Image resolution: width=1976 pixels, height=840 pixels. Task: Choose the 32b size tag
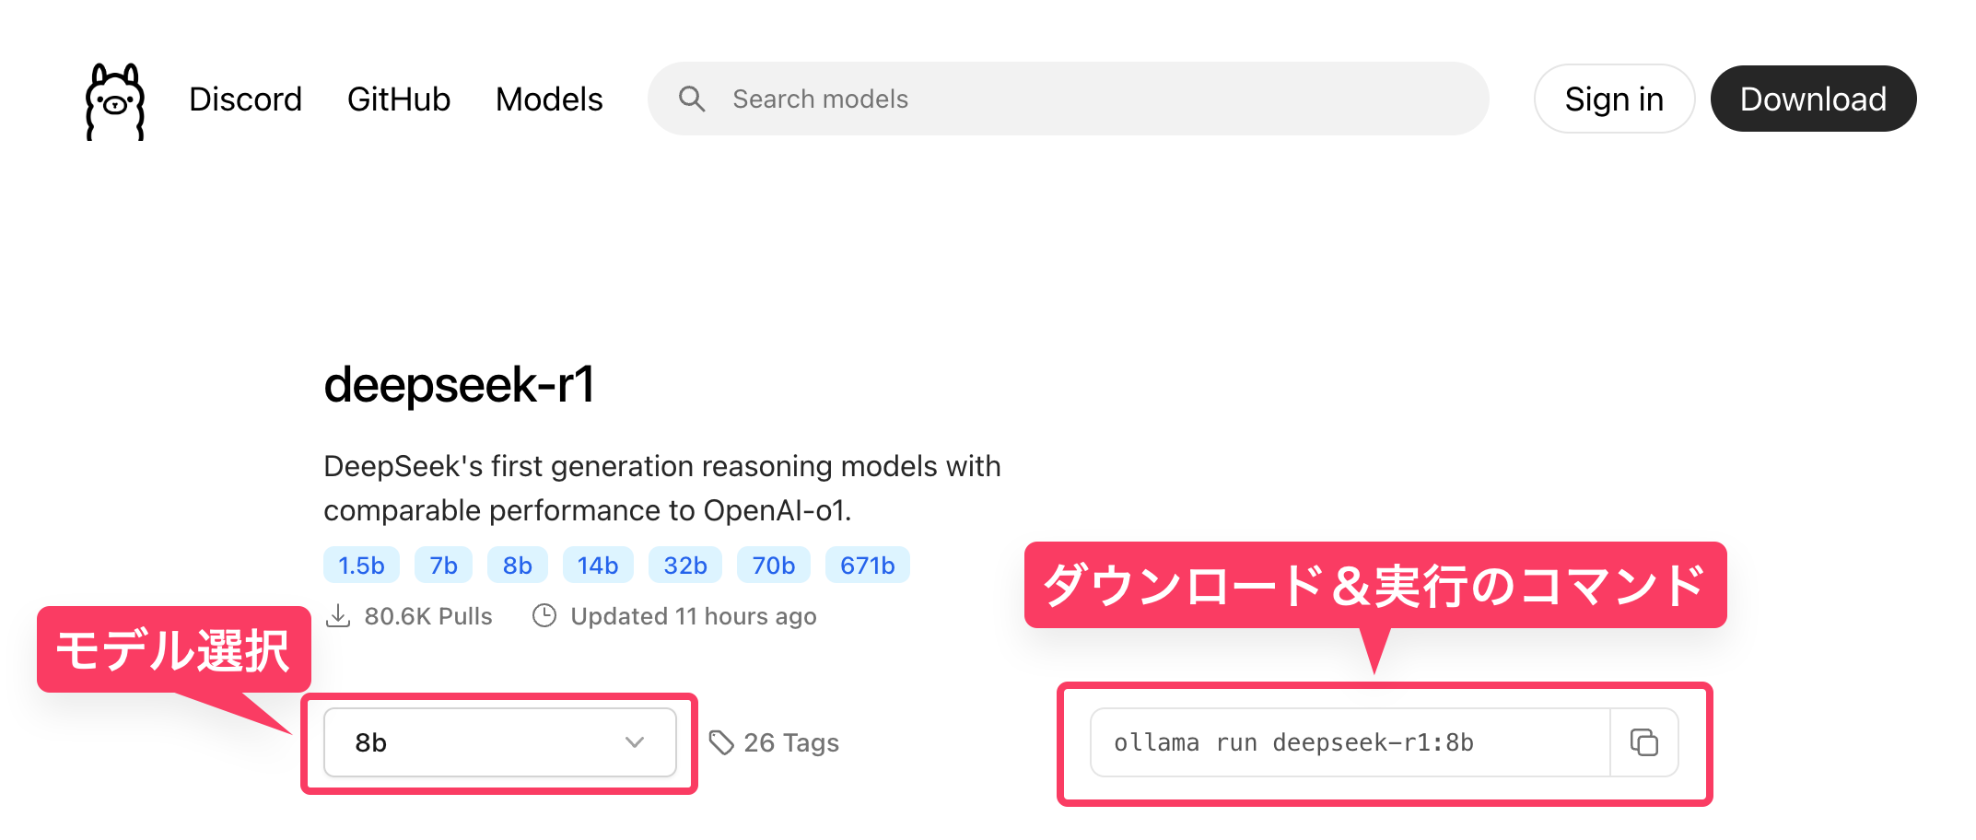tap(685, 566)
